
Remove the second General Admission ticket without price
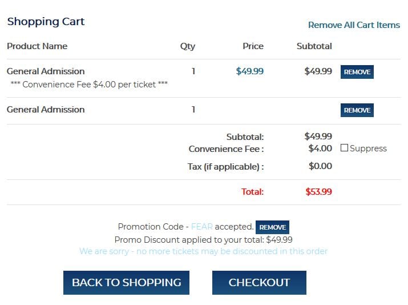point(357,110)
